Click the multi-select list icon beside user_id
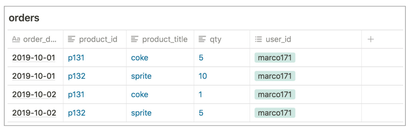The width and height of the screenshot is (410, 131). tap(258, 39)
